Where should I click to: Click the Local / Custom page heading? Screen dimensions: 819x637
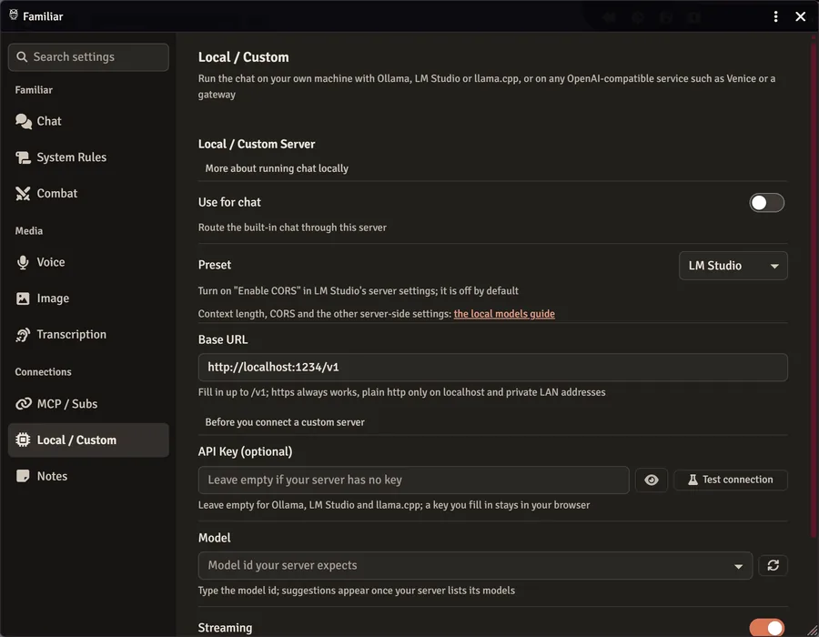[243, 57]
